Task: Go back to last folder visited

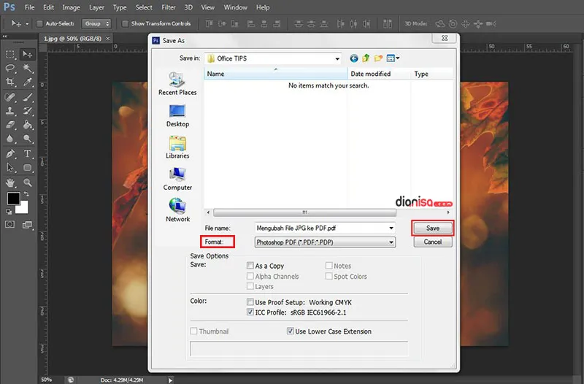Action: tap(354, 58)
